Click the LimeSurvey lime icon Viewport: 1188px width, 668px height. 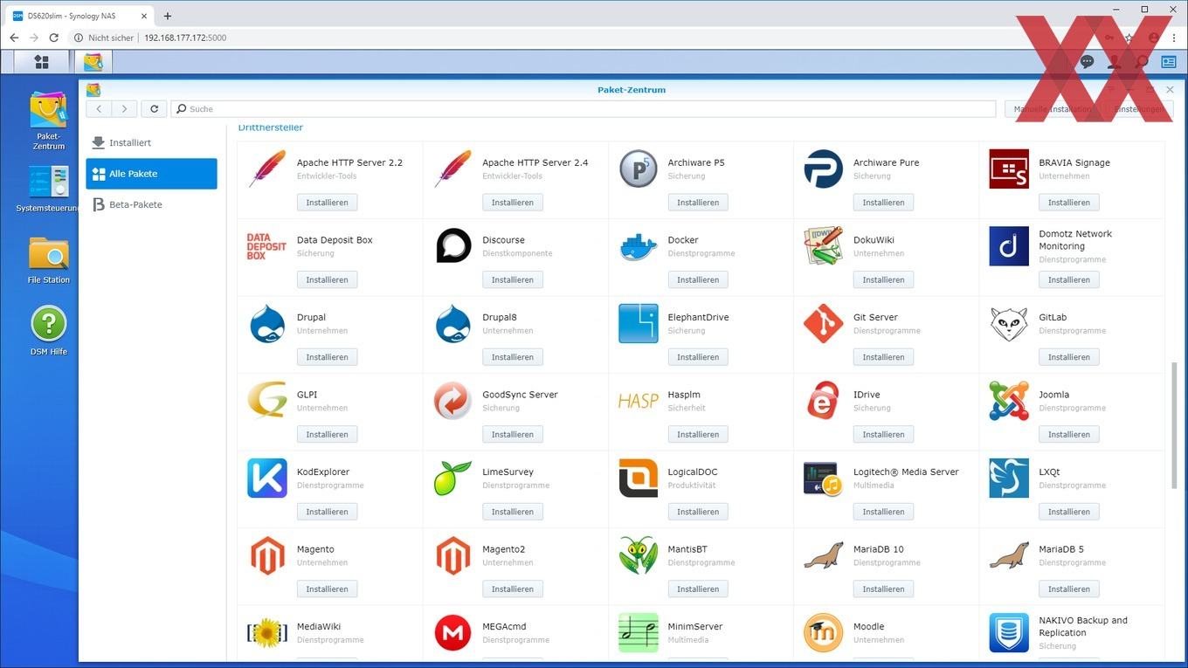pyautogui.click(x=453, y=479)
